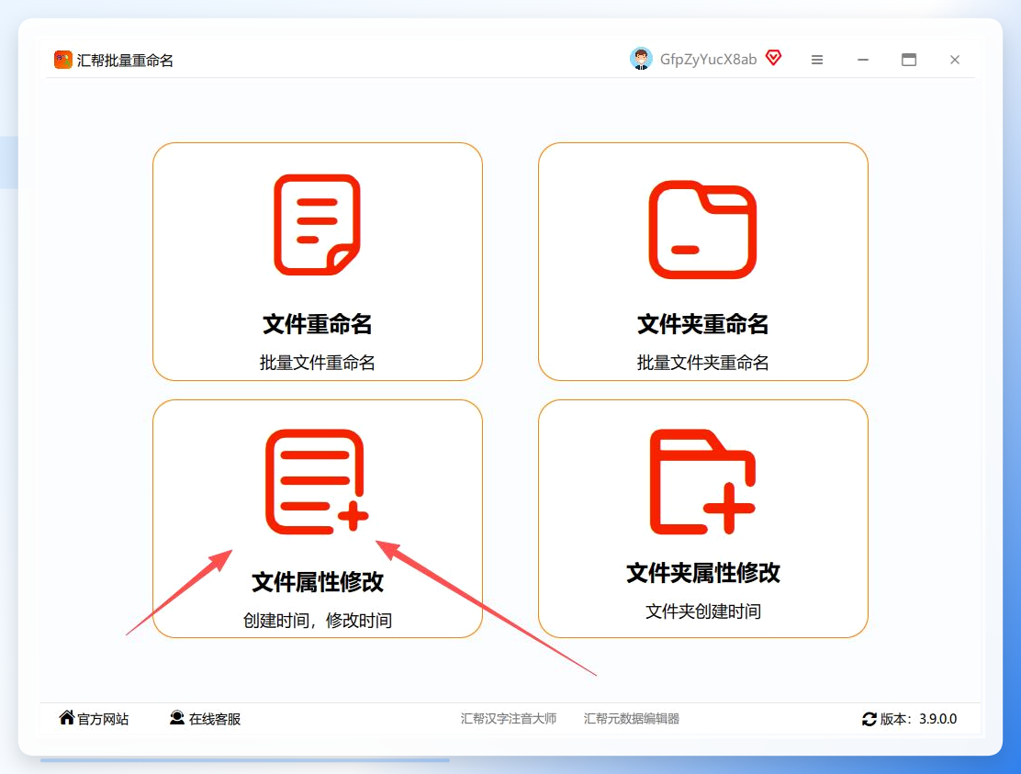Screen dimensions: 1021x774
Task: Click the 文件夹属性修改 title text
Action: click(x=702, y=573)
